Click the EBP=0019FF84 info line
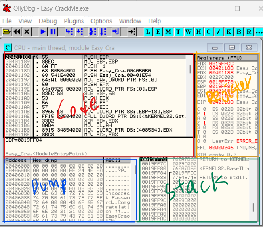263x227 pixels. point(24,140)
